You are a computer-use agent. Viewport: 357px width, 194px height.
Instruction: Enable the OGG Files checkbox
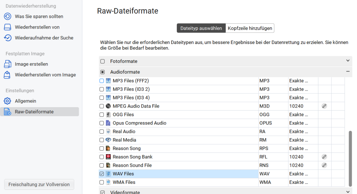(102, 115)
